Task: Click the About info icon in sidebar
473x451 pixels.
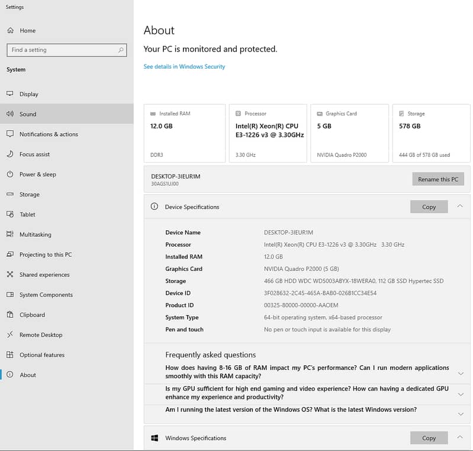Action: point(10,375)
